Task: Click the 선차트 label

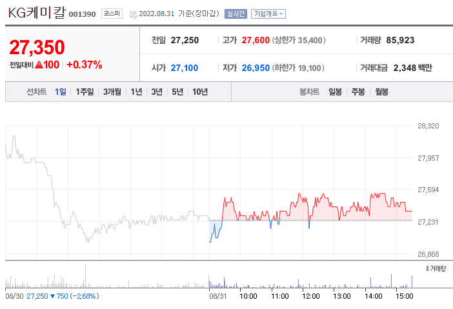Action: [36, 92]
